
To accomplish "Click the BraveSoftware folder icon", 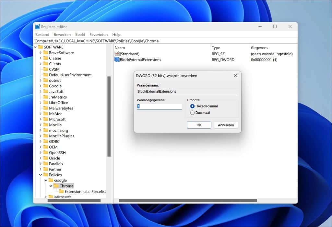I will coord(45,52).
